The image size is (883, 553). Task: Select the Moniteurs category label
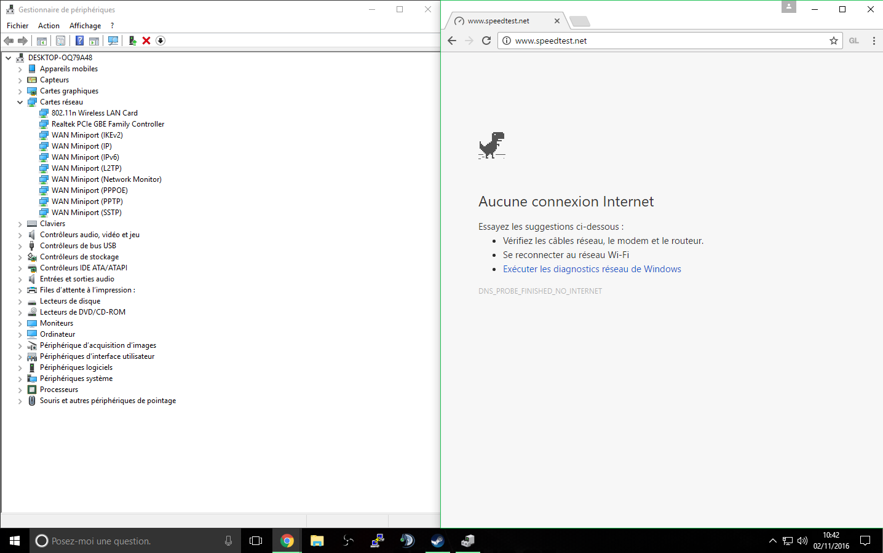pos(57,323)
